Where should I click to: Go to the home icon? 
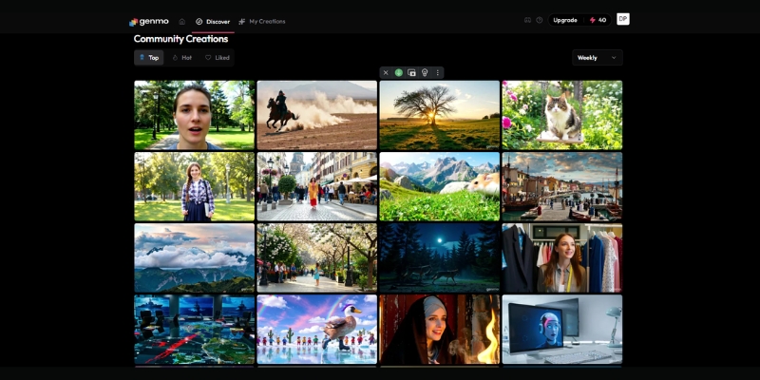coord(181,21)
